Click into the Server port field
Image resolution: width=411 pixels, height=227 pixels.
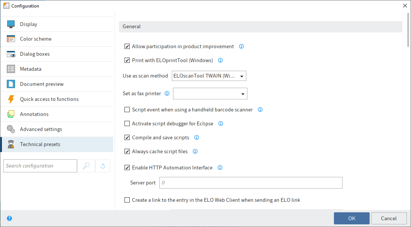pyautogui.click(x=251, y=183)
